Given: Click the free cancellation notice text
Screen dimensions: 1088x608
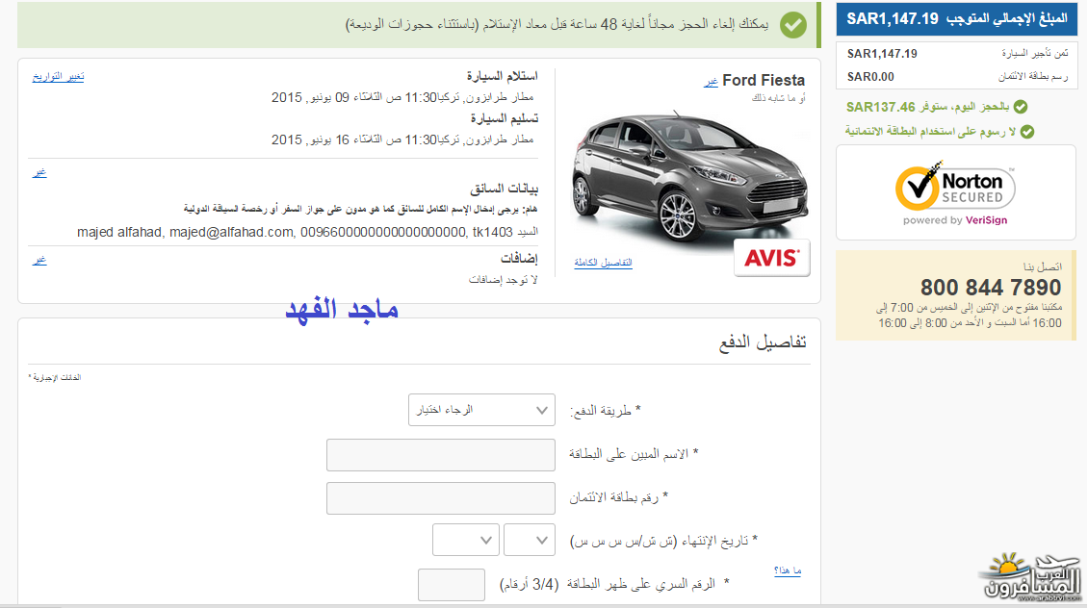Looking at the screenshot, I should (557, 25).
